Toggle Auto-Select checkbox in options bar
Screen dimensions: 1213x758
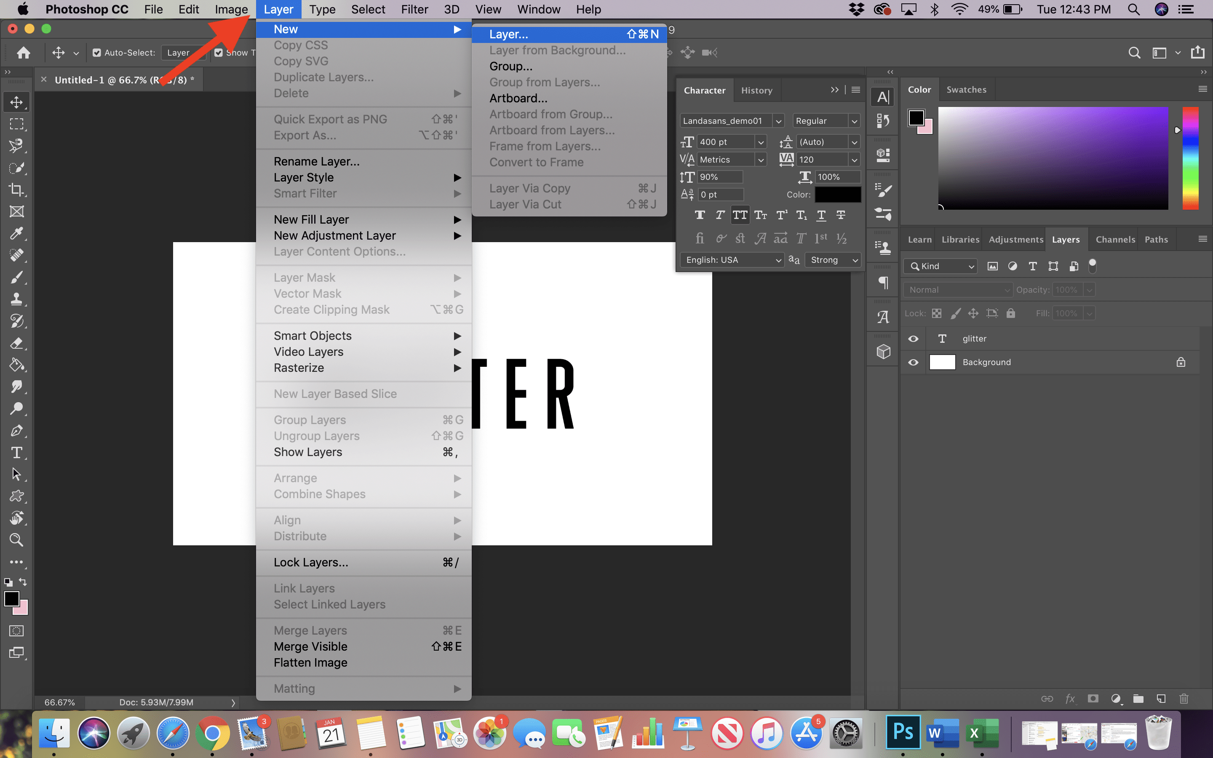click(x=97, y=52)
